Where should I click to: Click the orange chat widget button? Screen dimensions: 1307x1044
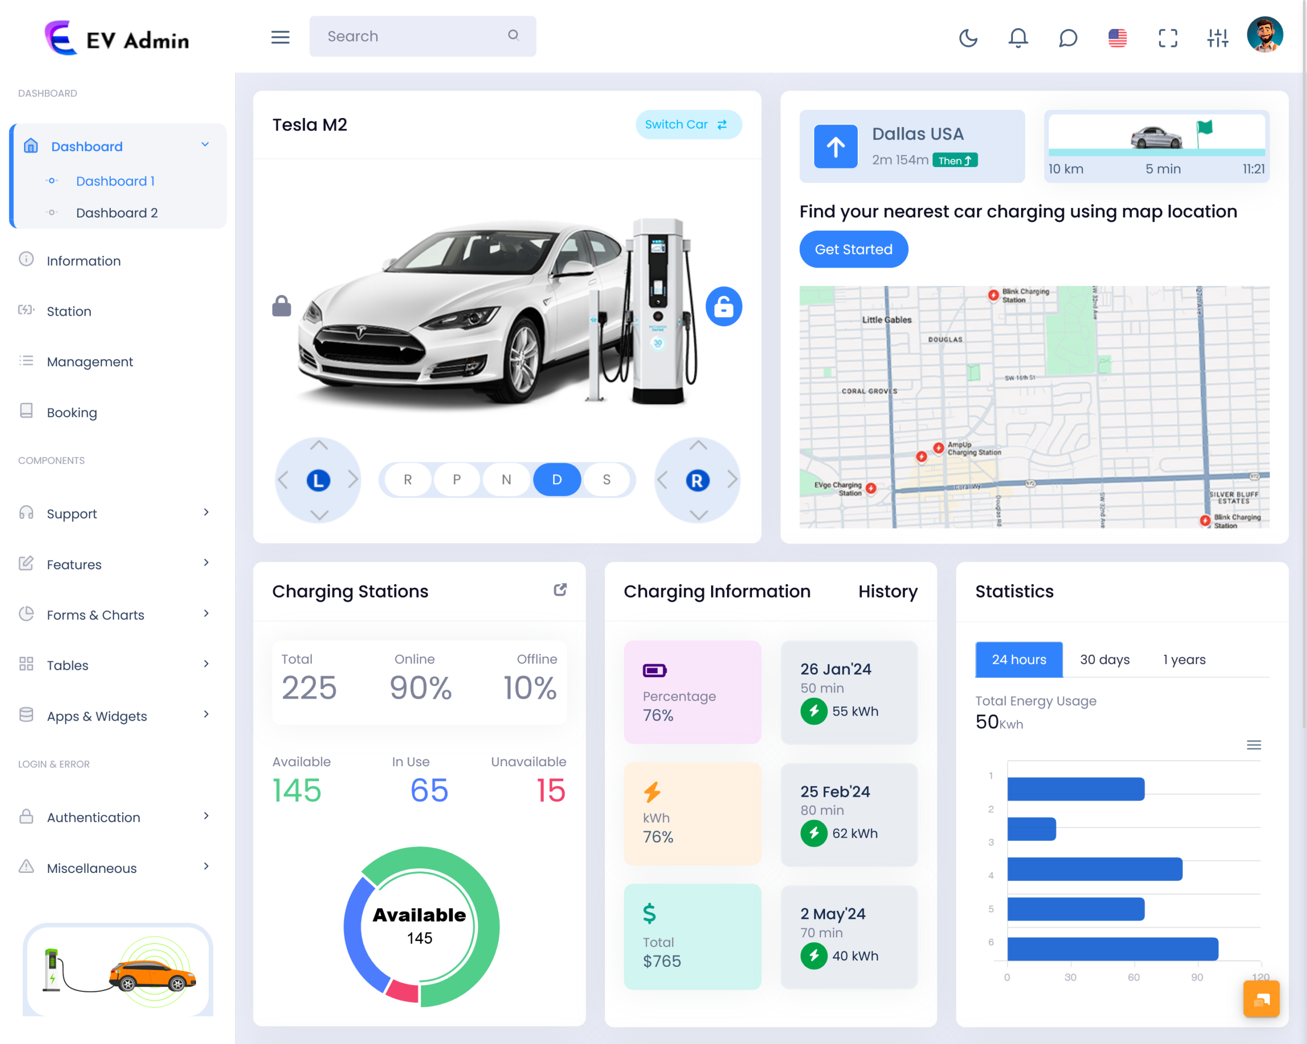(x=1261, y=999)
